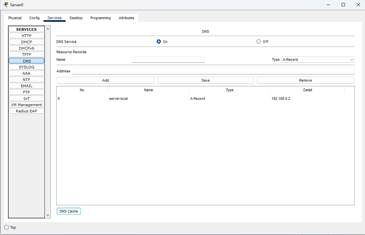
Task: Turn the DNS Service Off
Action: tap(259, 41)
